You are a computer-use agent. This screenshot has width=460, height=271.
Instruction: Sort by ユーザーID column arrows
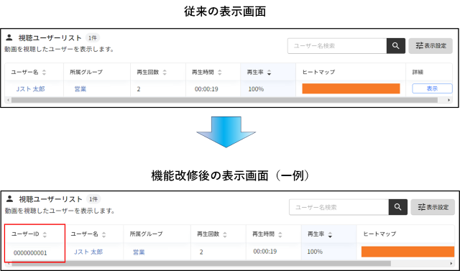(x=45, y=234)
